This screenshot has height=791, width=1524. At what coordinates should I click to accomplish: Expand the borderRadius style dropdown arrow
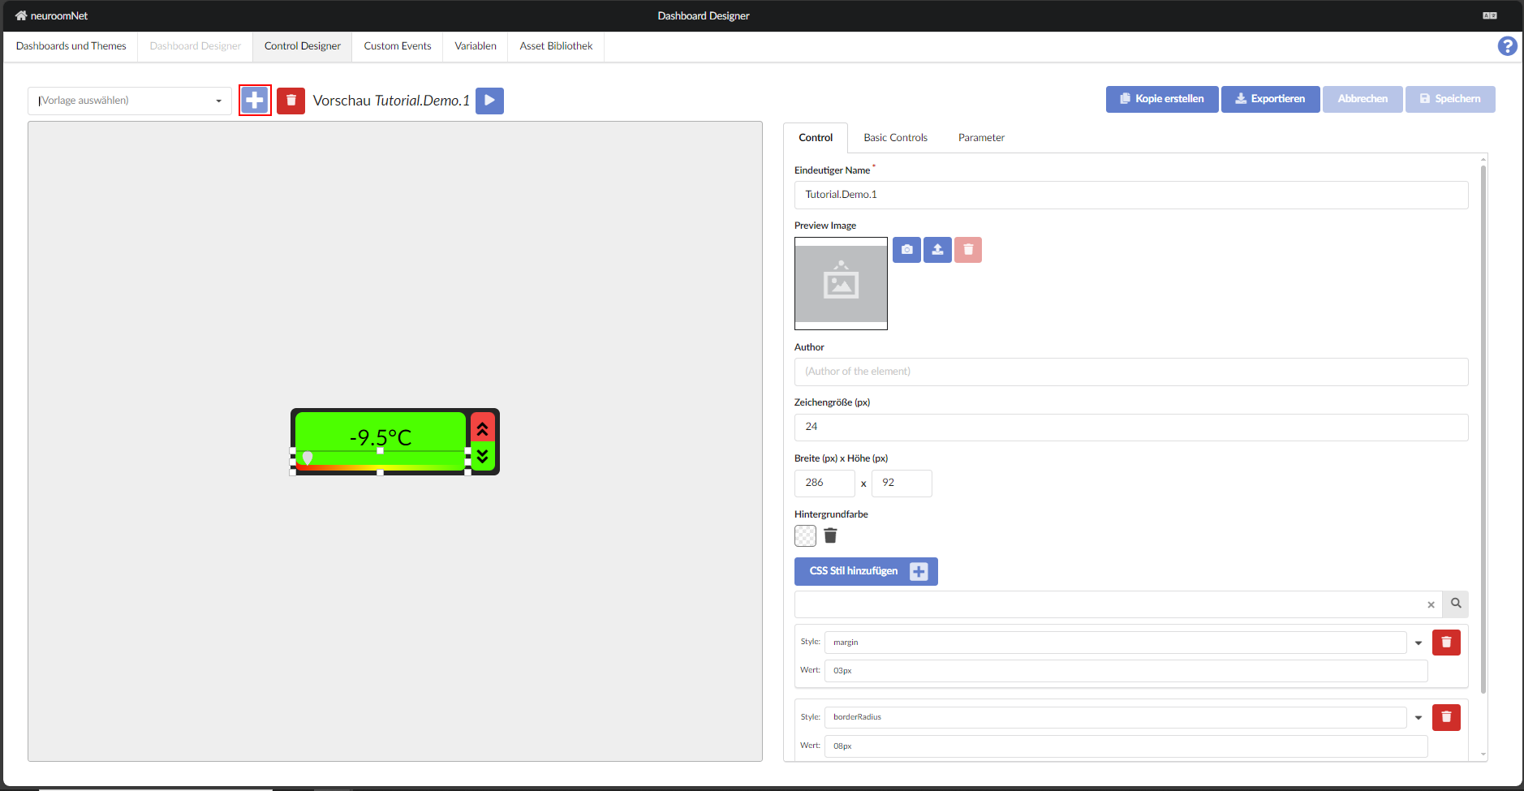coord(1419,718)
